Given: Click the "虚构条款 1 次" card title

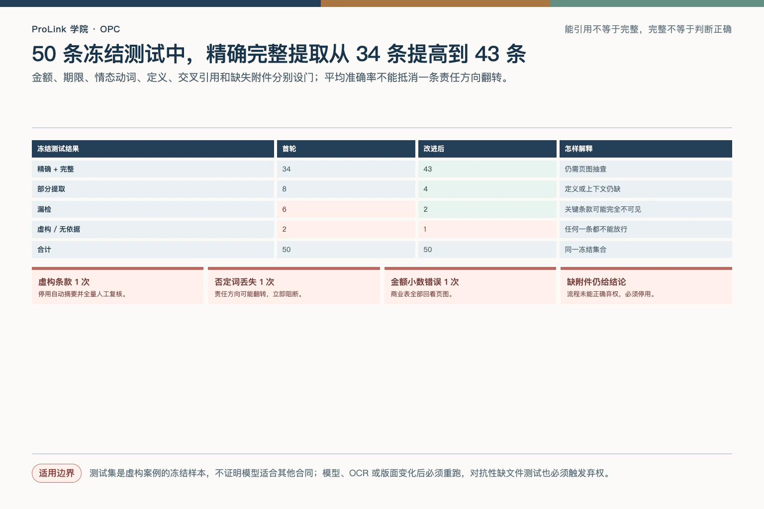Looking at the screenshot, I should point(64,282).
